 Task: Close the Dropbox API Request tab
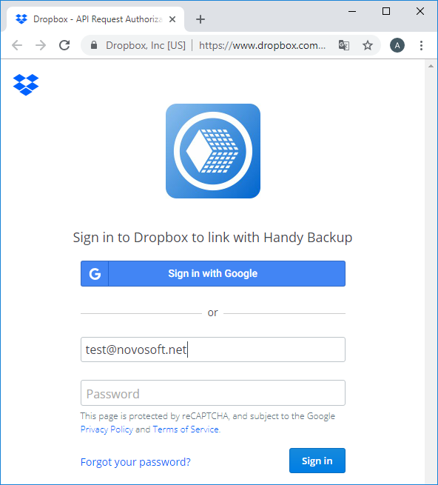pyautogui.click(x=172, y=19)
